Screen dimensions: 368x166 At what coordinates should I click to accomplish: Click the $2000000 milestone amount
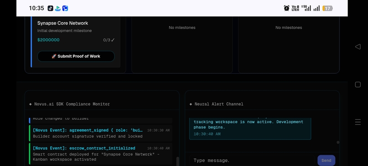click(48, 40)
